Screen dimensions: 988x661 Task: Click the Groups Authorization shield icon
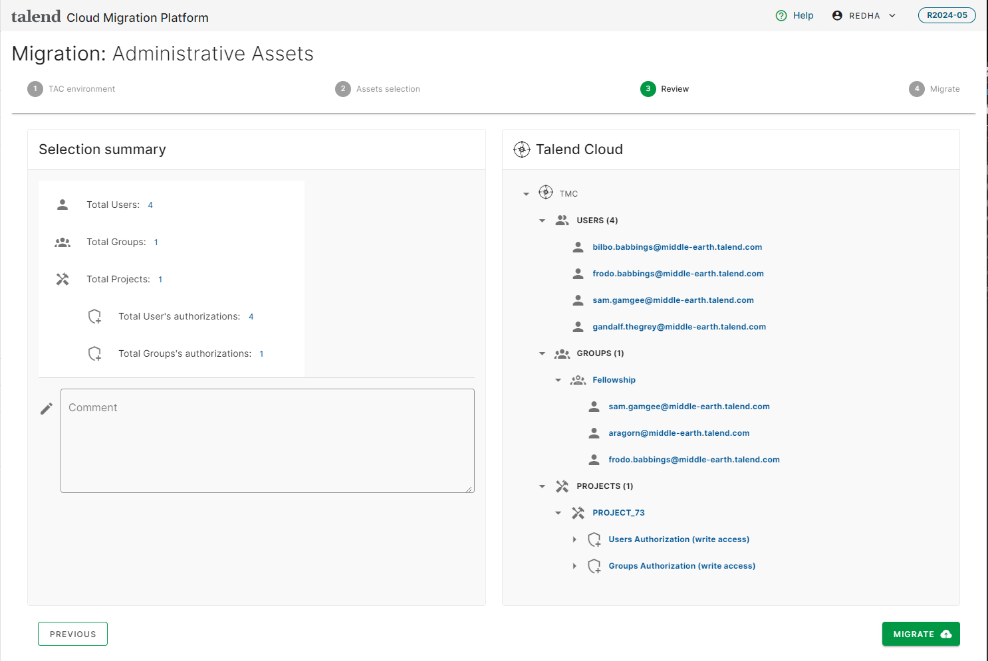point(594,566)
